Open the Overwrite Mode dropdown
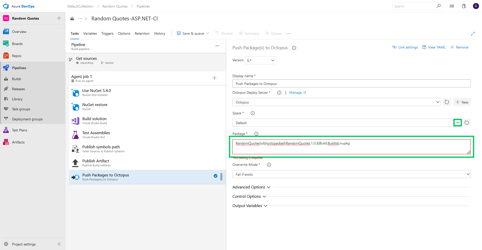The image size is (482, 250). pyautogui.click(x=351, y=174)
